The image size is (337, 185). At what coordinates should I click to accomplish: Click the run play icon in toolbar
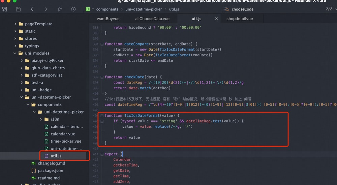[x=73, y=9]
